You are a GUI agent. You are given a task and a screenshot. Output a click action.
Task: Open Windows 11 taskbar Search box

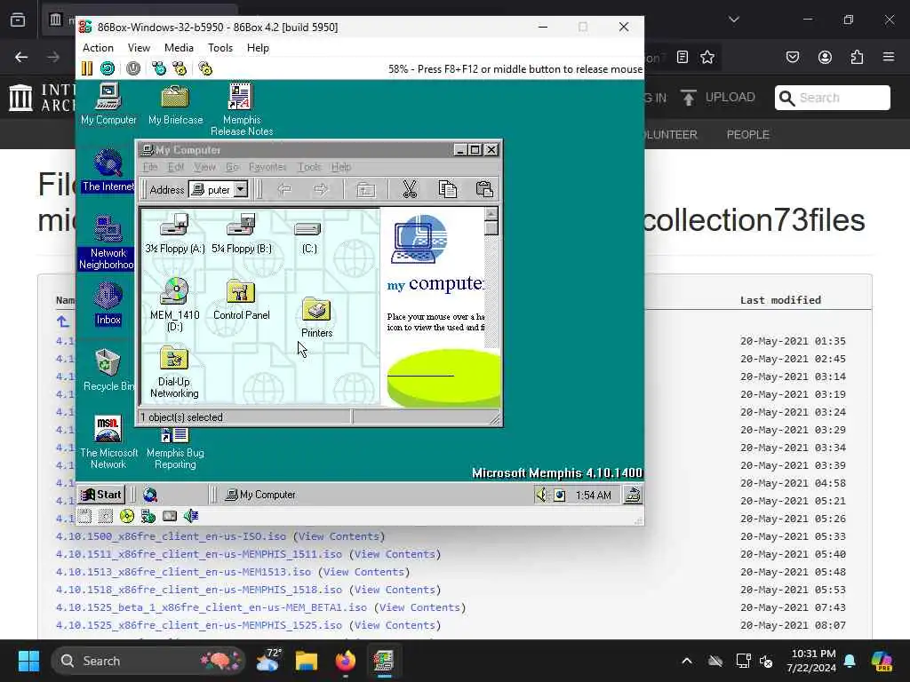(x=148, y=661)
